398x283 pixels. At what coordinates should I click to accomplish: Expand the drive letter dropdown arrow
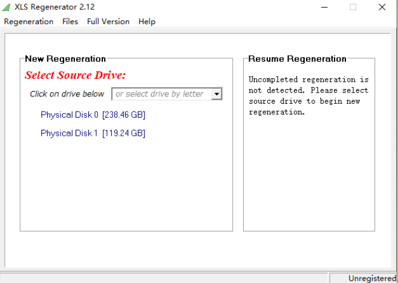tap(217, 94)
